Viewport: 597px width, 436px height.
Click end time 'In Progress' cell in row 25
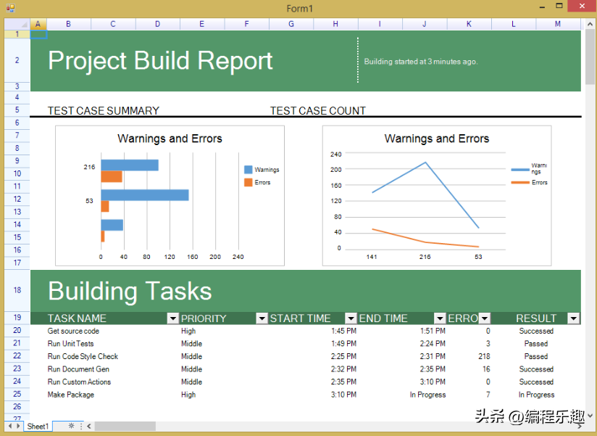point(427,395)
